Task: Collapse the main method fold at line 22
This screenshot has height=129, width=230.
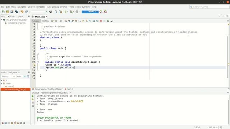Action: click(x=38, y=62)
